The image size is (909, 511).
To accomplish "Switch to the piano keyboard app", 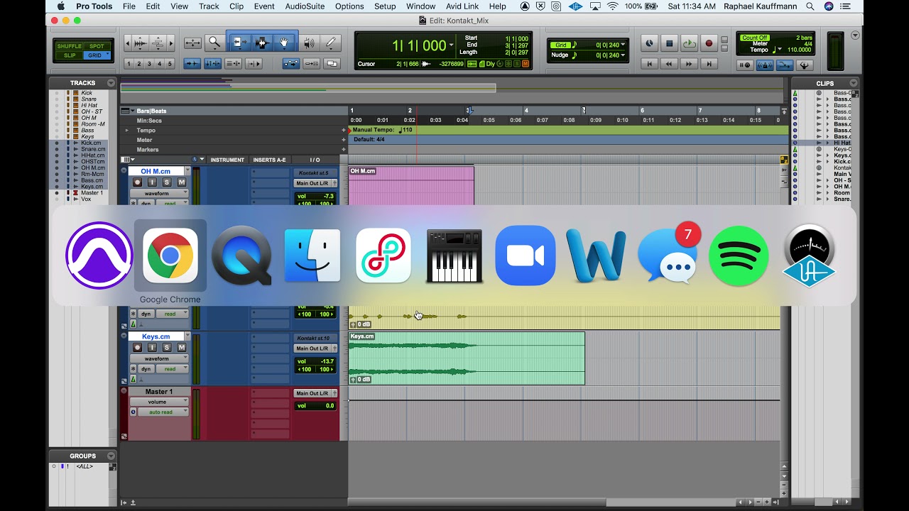I will [x=454, y=255].
